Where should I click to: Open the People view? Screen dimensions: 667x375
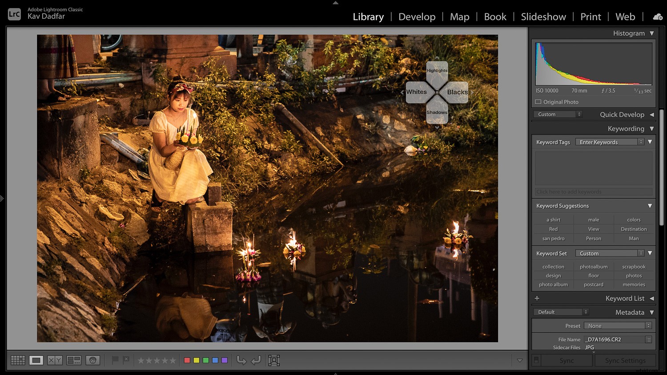(92, 360)
